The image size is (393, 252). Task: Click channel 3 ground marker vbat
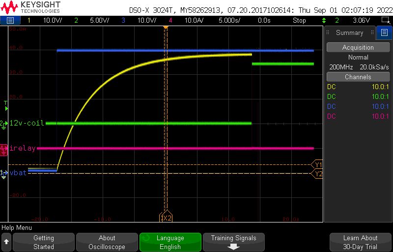[3, 174]
